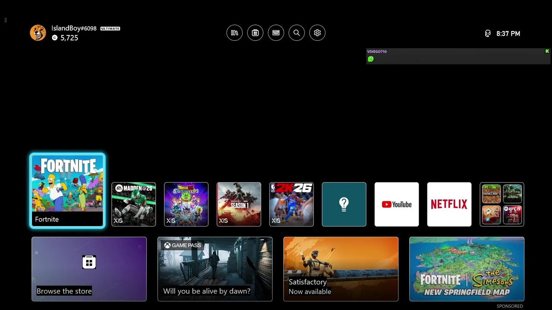Open the shopping bag icon on Browse the store
Screen dimensions: 552x310
pyautogui.click(x=89, y=262)
